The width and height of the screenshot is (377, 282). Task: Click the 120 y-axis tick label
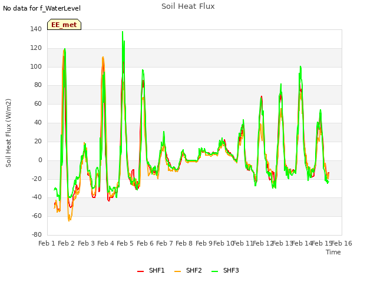pyautogui.click(x=36, y=48)
